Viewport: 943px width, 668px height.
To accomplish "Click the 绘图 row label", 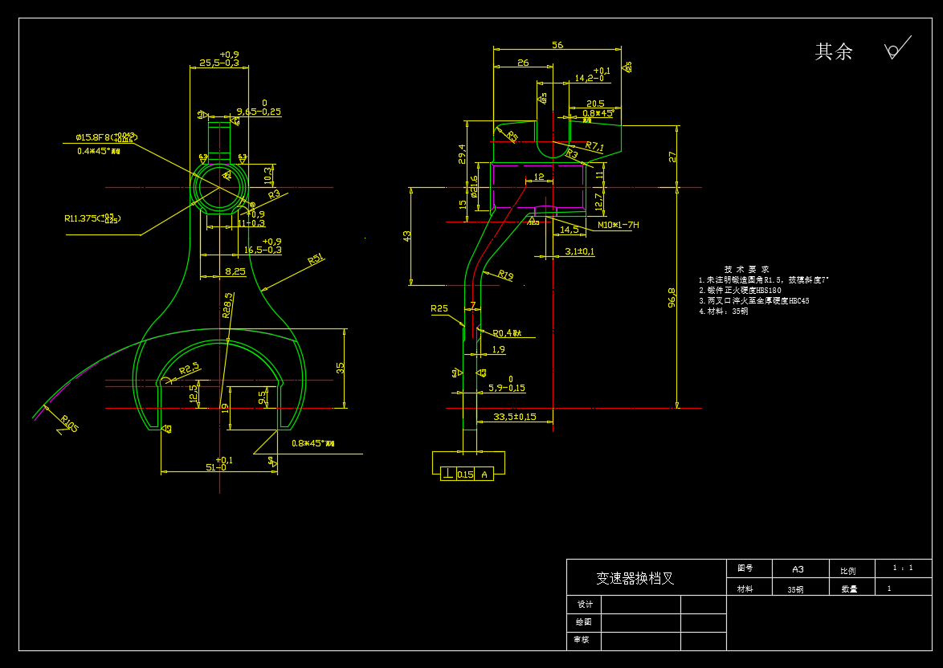I will (x=583, y=621).
